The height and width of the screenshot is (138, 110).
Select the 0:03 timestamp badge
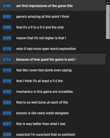click(7, 17)
